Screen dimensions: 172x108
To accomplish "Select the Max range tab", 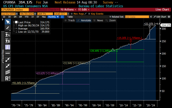I will (x=44, y=17).
